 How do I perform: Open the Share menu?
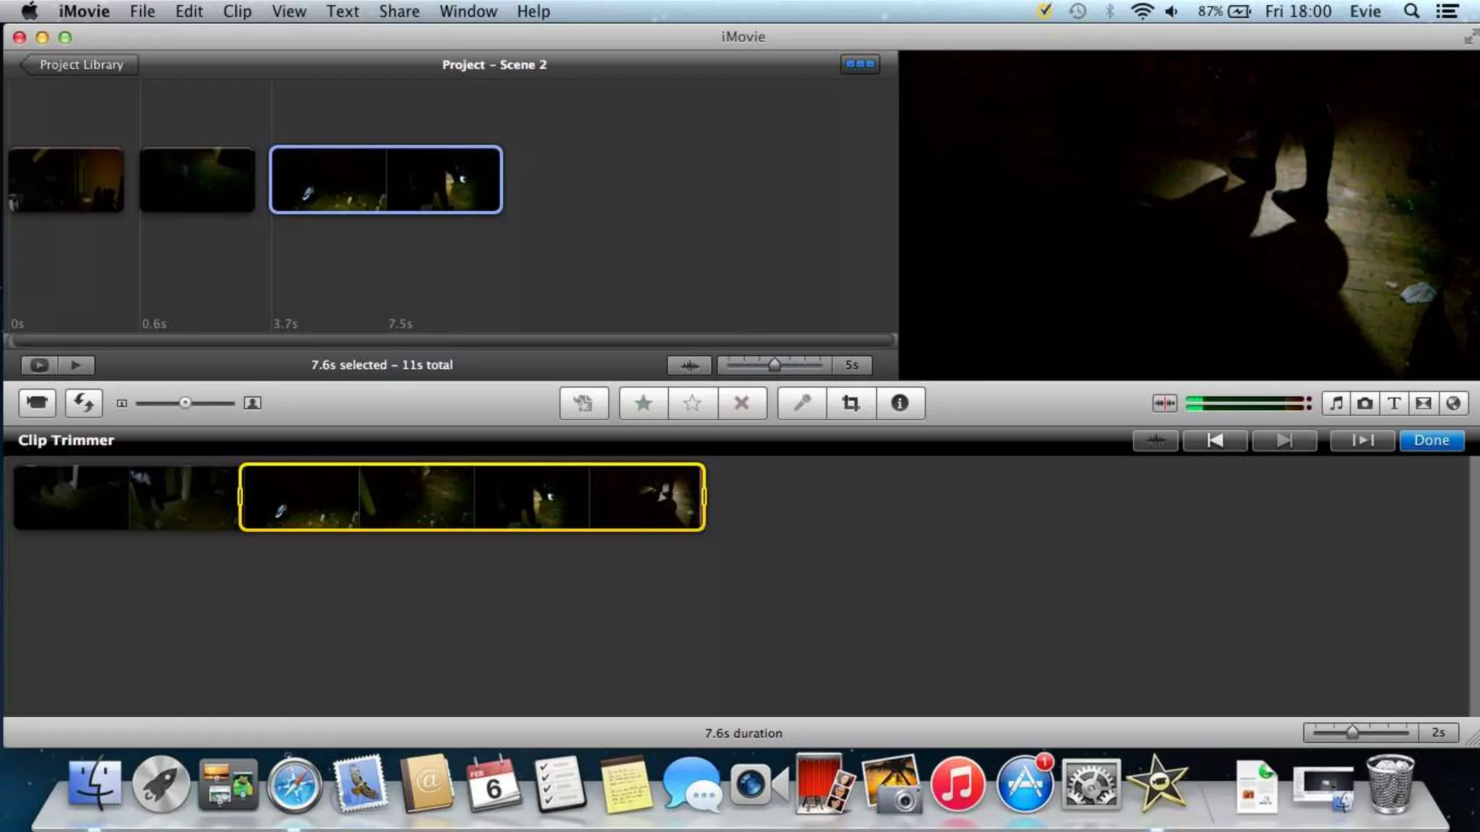400,12
